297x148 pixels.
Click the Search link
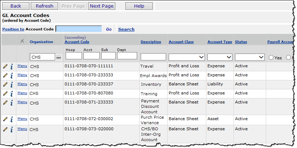click(x=126, y=29)
